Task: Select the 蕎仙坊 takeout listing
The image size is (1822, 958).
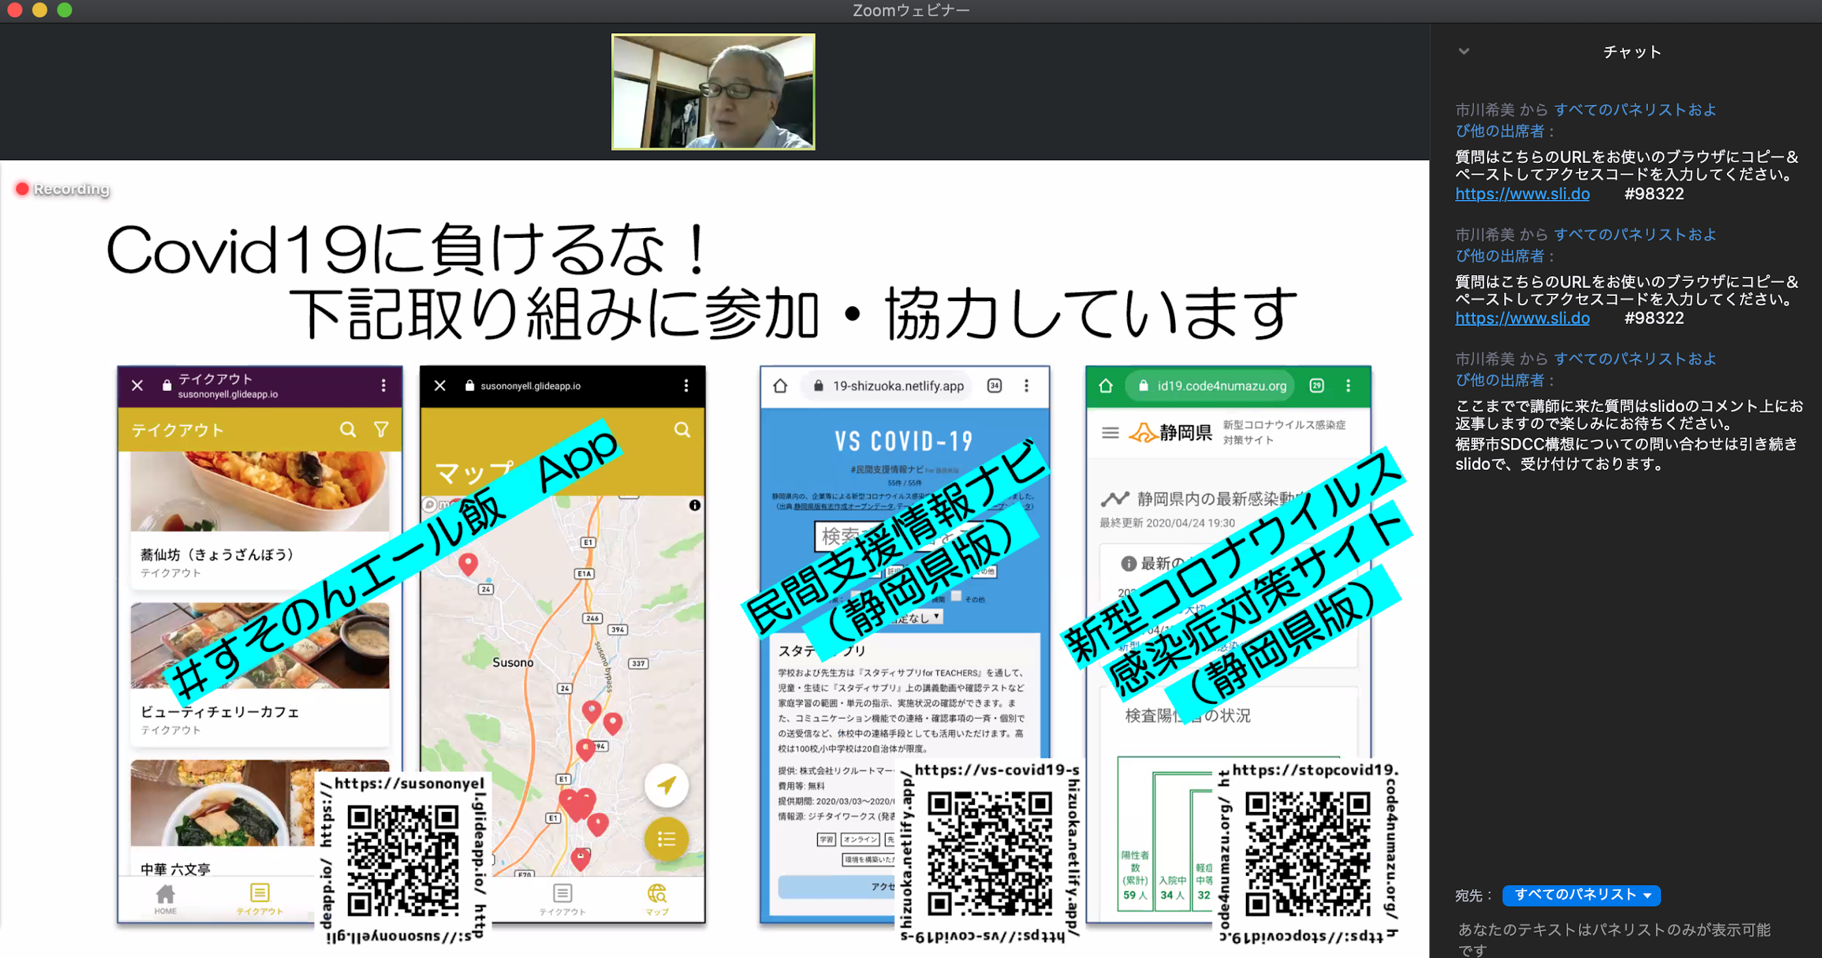Action: [259, 520]
